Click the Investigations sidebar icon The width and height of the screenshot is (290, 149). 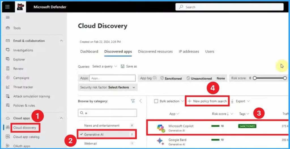tap(8, 50)
